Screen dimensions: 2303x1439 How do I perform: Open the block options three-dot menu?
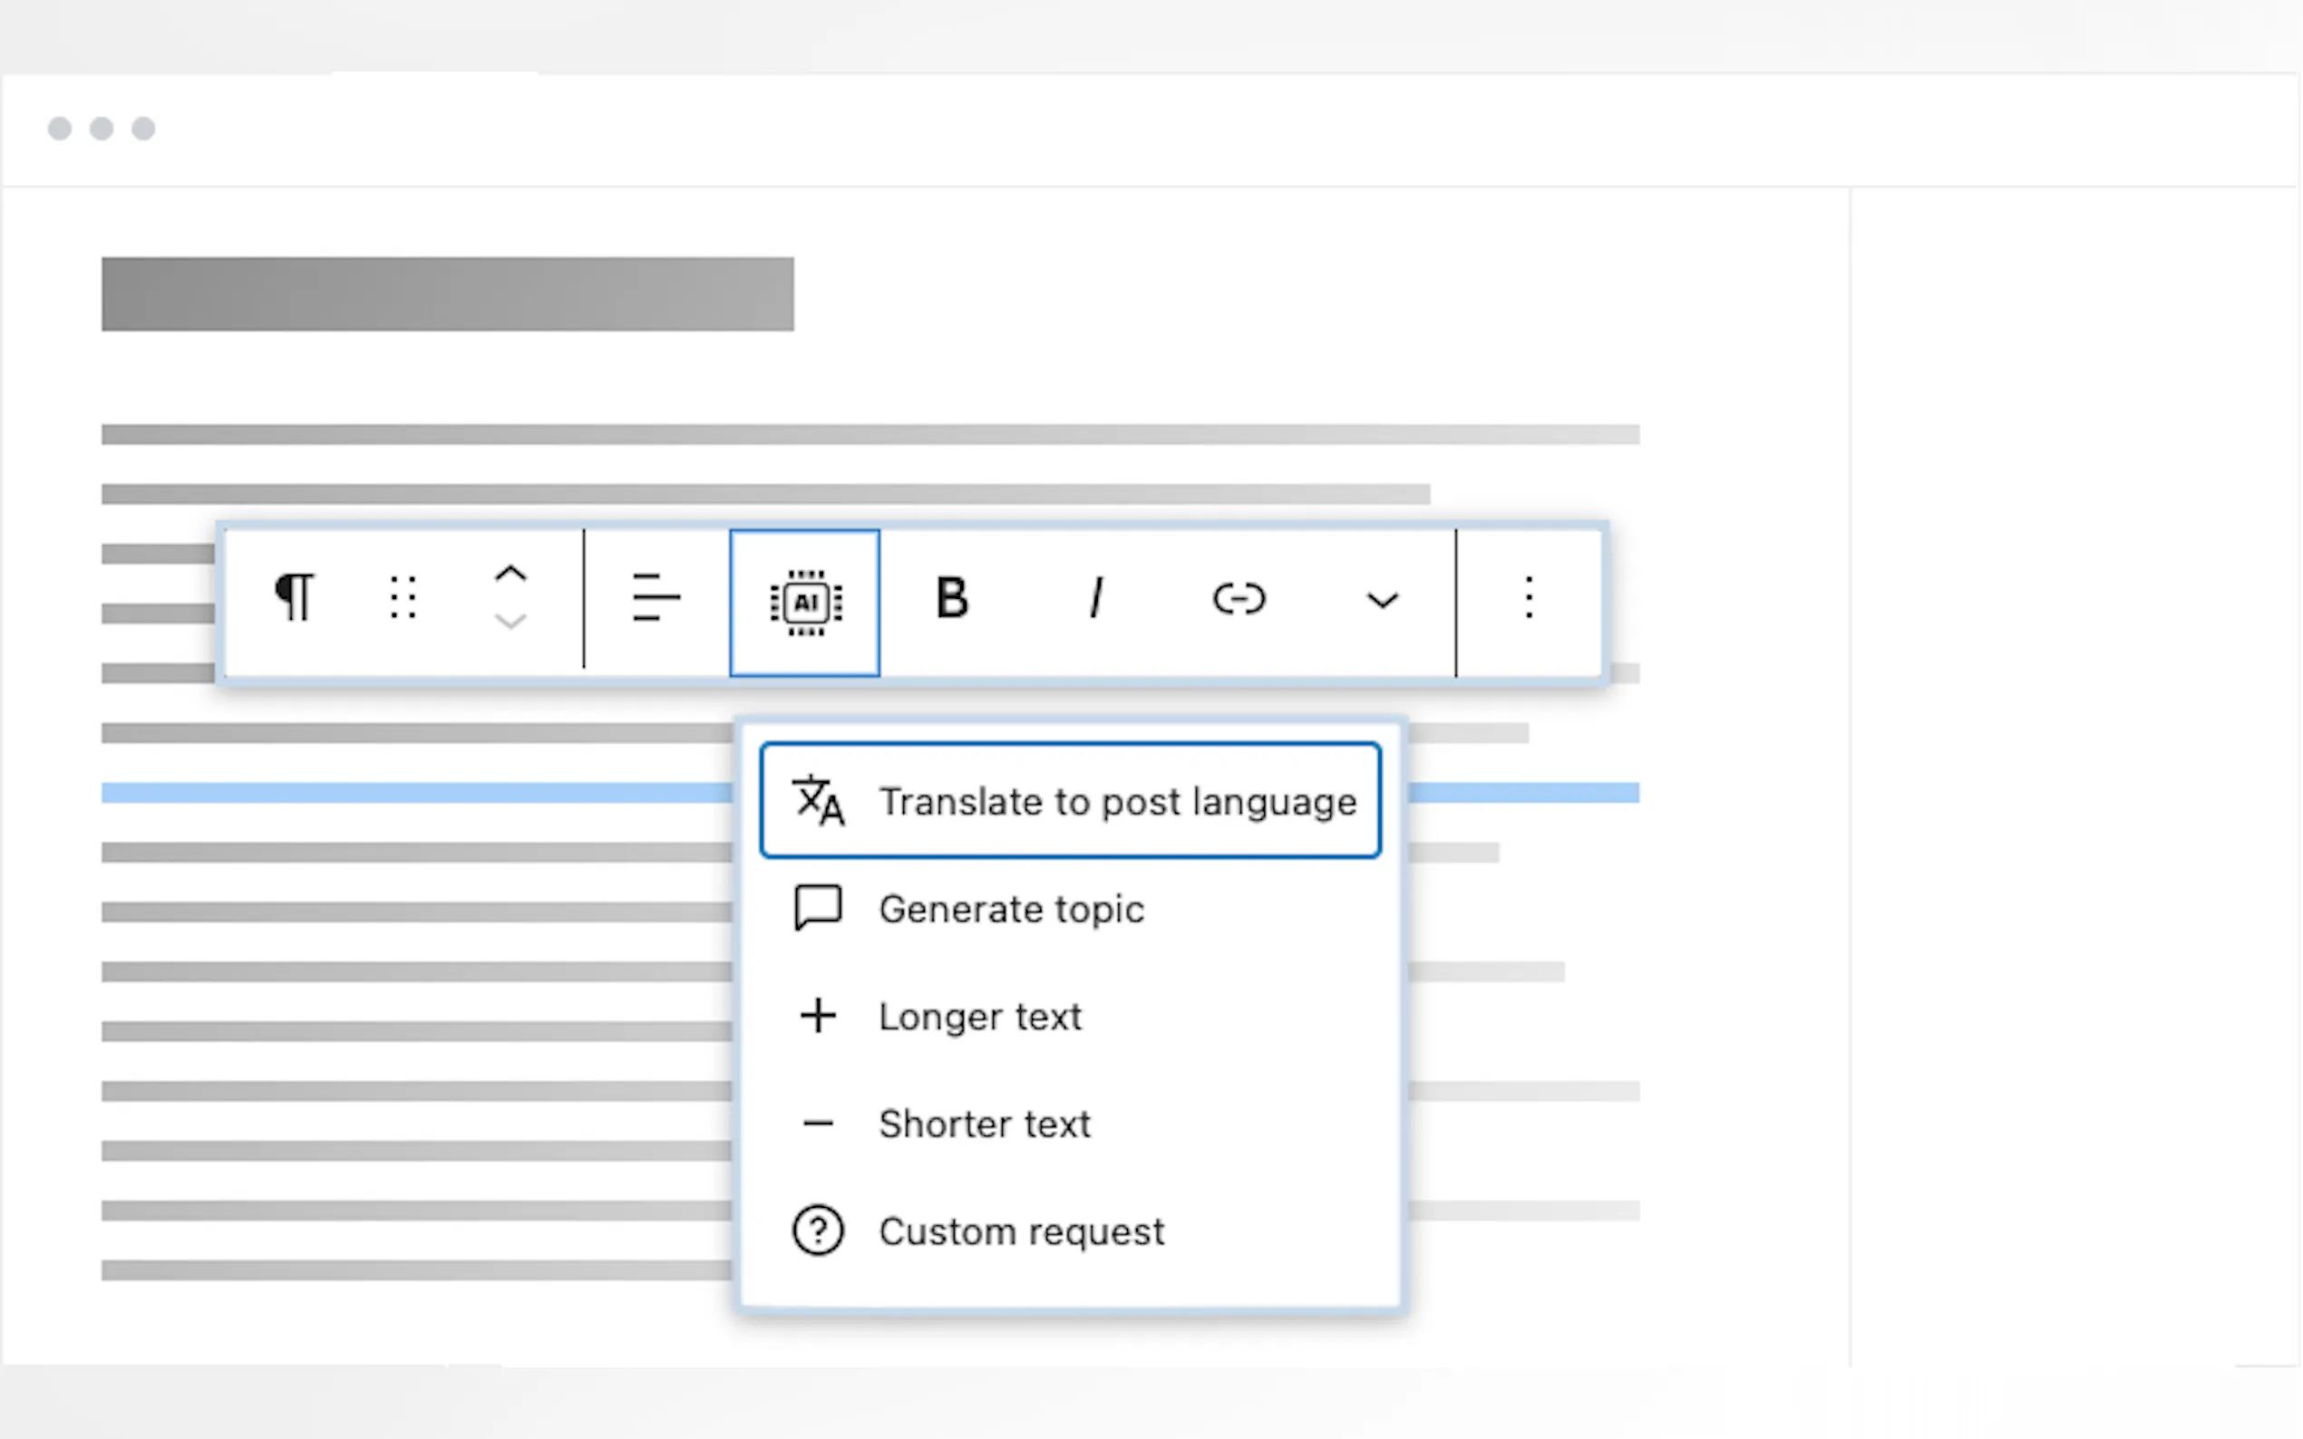1528,599
